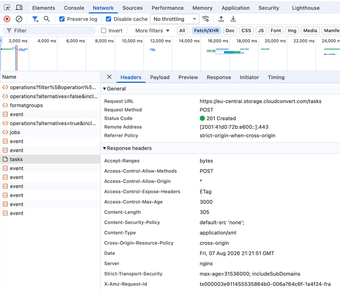Select the All request type filter
The width and height of the screenshot is (340, 290).
(x=182, y=31)
